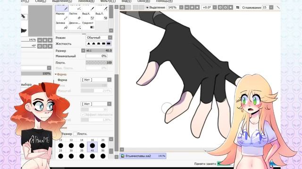Choose the 50 brush size preset

tap(103, 154)
